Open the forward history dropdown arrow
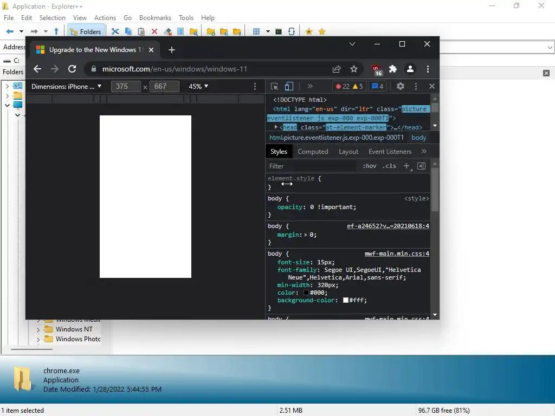 pos(46,31)
